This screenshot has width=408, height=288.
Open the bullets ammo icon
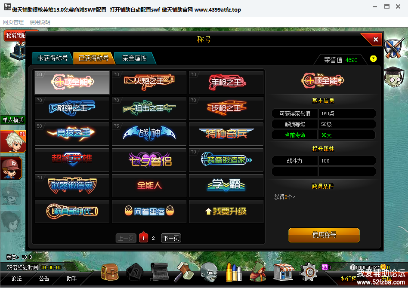[x=234, y=272]
